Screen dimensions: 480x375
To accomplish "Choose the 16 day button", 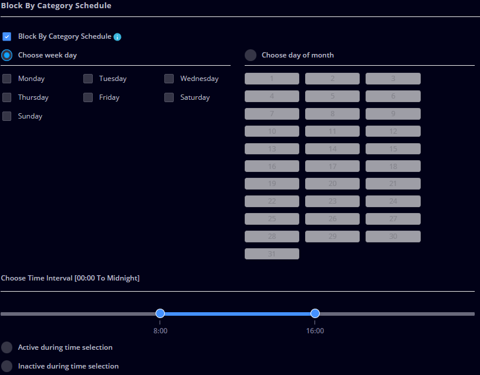I will click(x=272, y=166).
